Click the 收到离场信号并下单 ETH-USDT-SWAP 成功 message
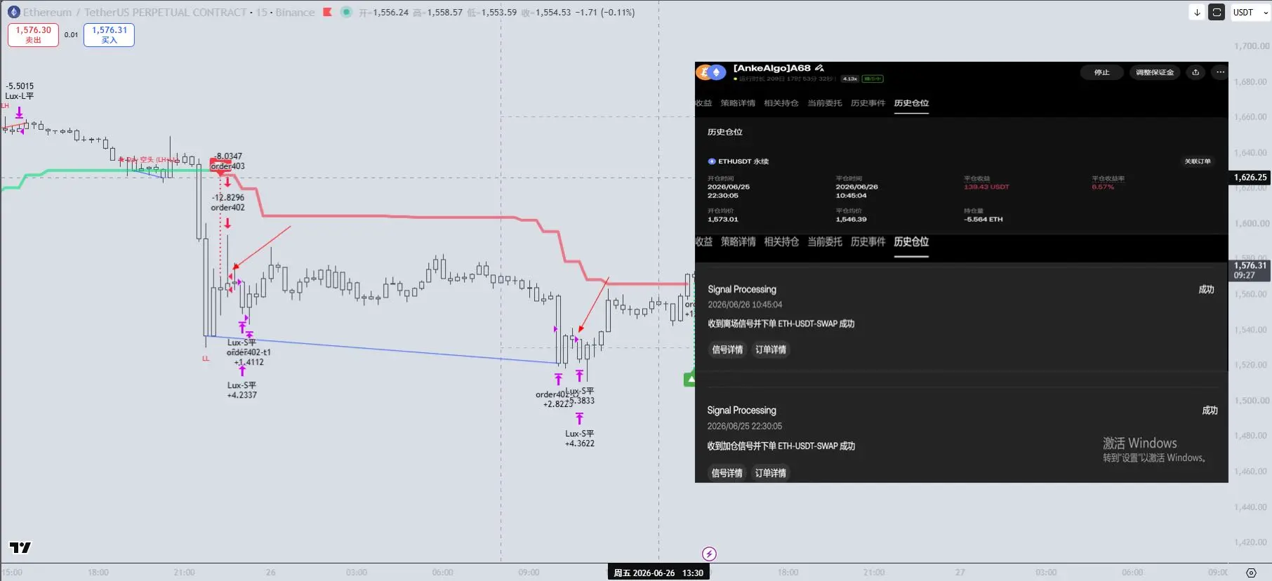This screenshot has width=1272, height=581. pos(781,323)
